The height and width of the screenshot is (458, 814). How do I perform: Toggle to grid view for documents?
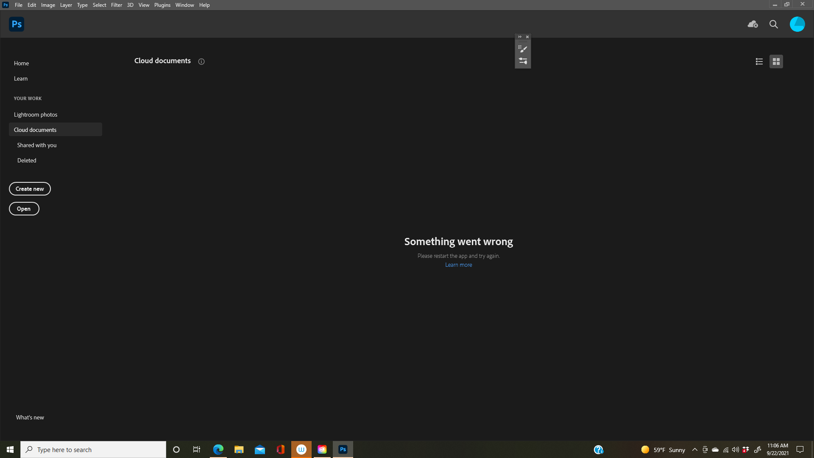(x=777, y=61)
